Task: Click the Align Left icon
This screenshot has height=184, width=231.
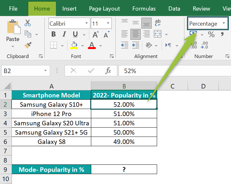Action: pos(125,34)
